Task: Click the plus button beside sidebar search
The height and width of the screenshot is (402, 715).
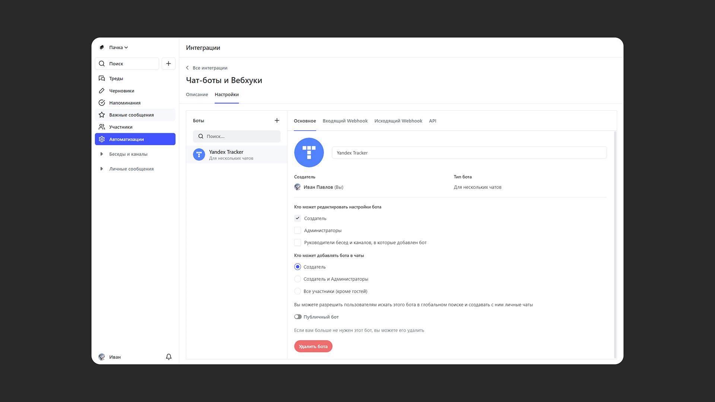Action: [168, 64]
